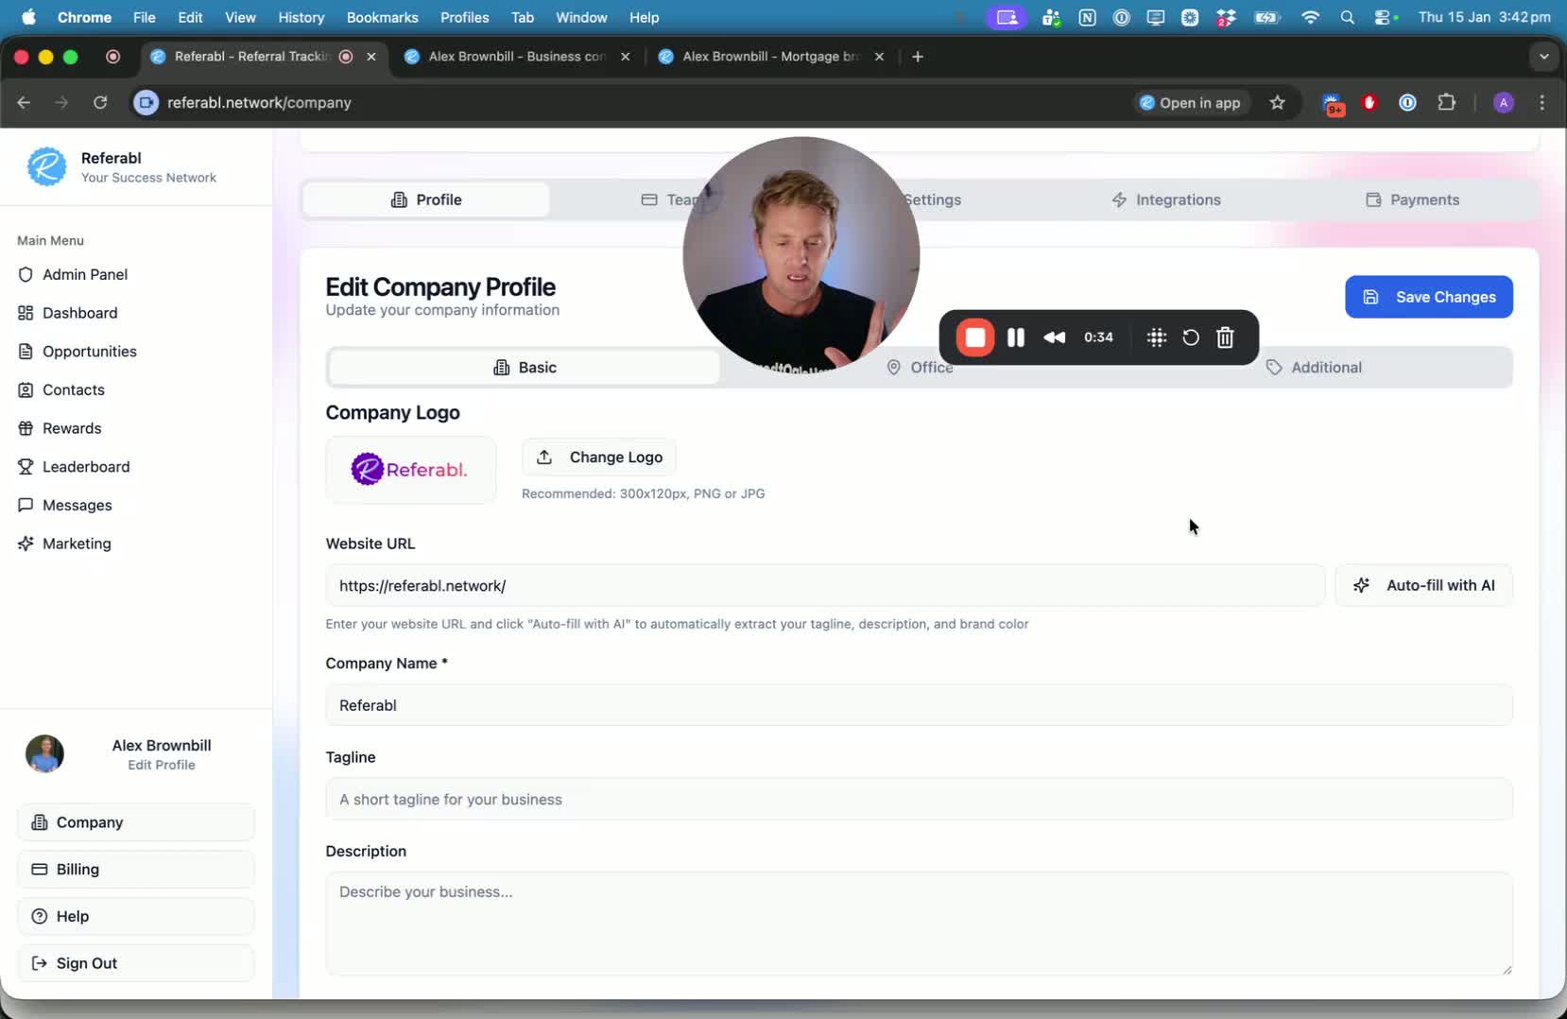Click Sign Out button
The image size is (1567, 1019).
136,963
